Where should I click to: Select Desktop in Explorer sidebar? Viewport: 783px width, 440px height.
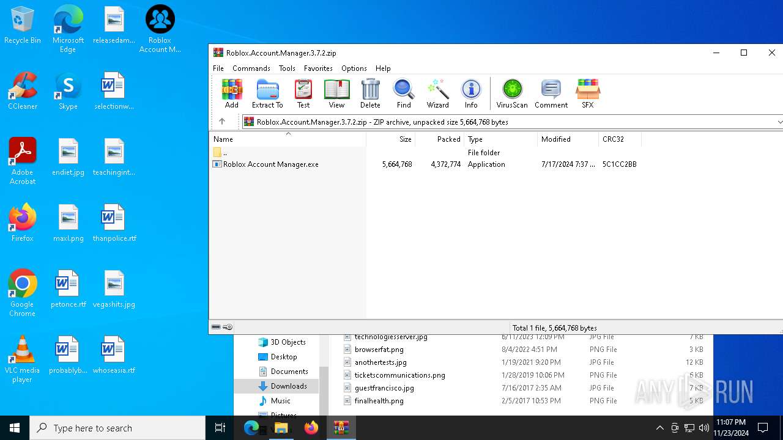pyautogui.click(x=278, y=357)
